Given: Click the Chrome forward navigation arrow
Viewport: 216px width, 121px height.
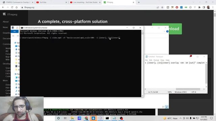Looking at the screenshot, I should 7,7.
